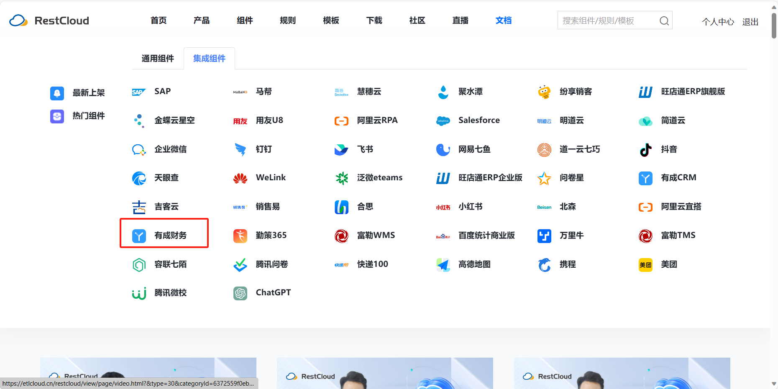778x389 pixels.
Task: Open the 用友U8 component link
Action: (x=269, y=120)
